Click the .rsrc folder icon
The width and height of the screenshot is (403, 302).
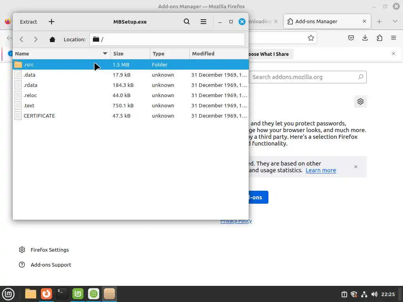[18, 64]
